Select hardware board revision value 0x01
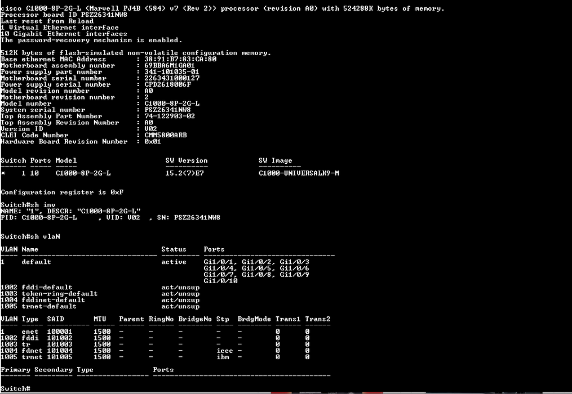This screenshot has width=572, height=394. [x=153, y=141]
